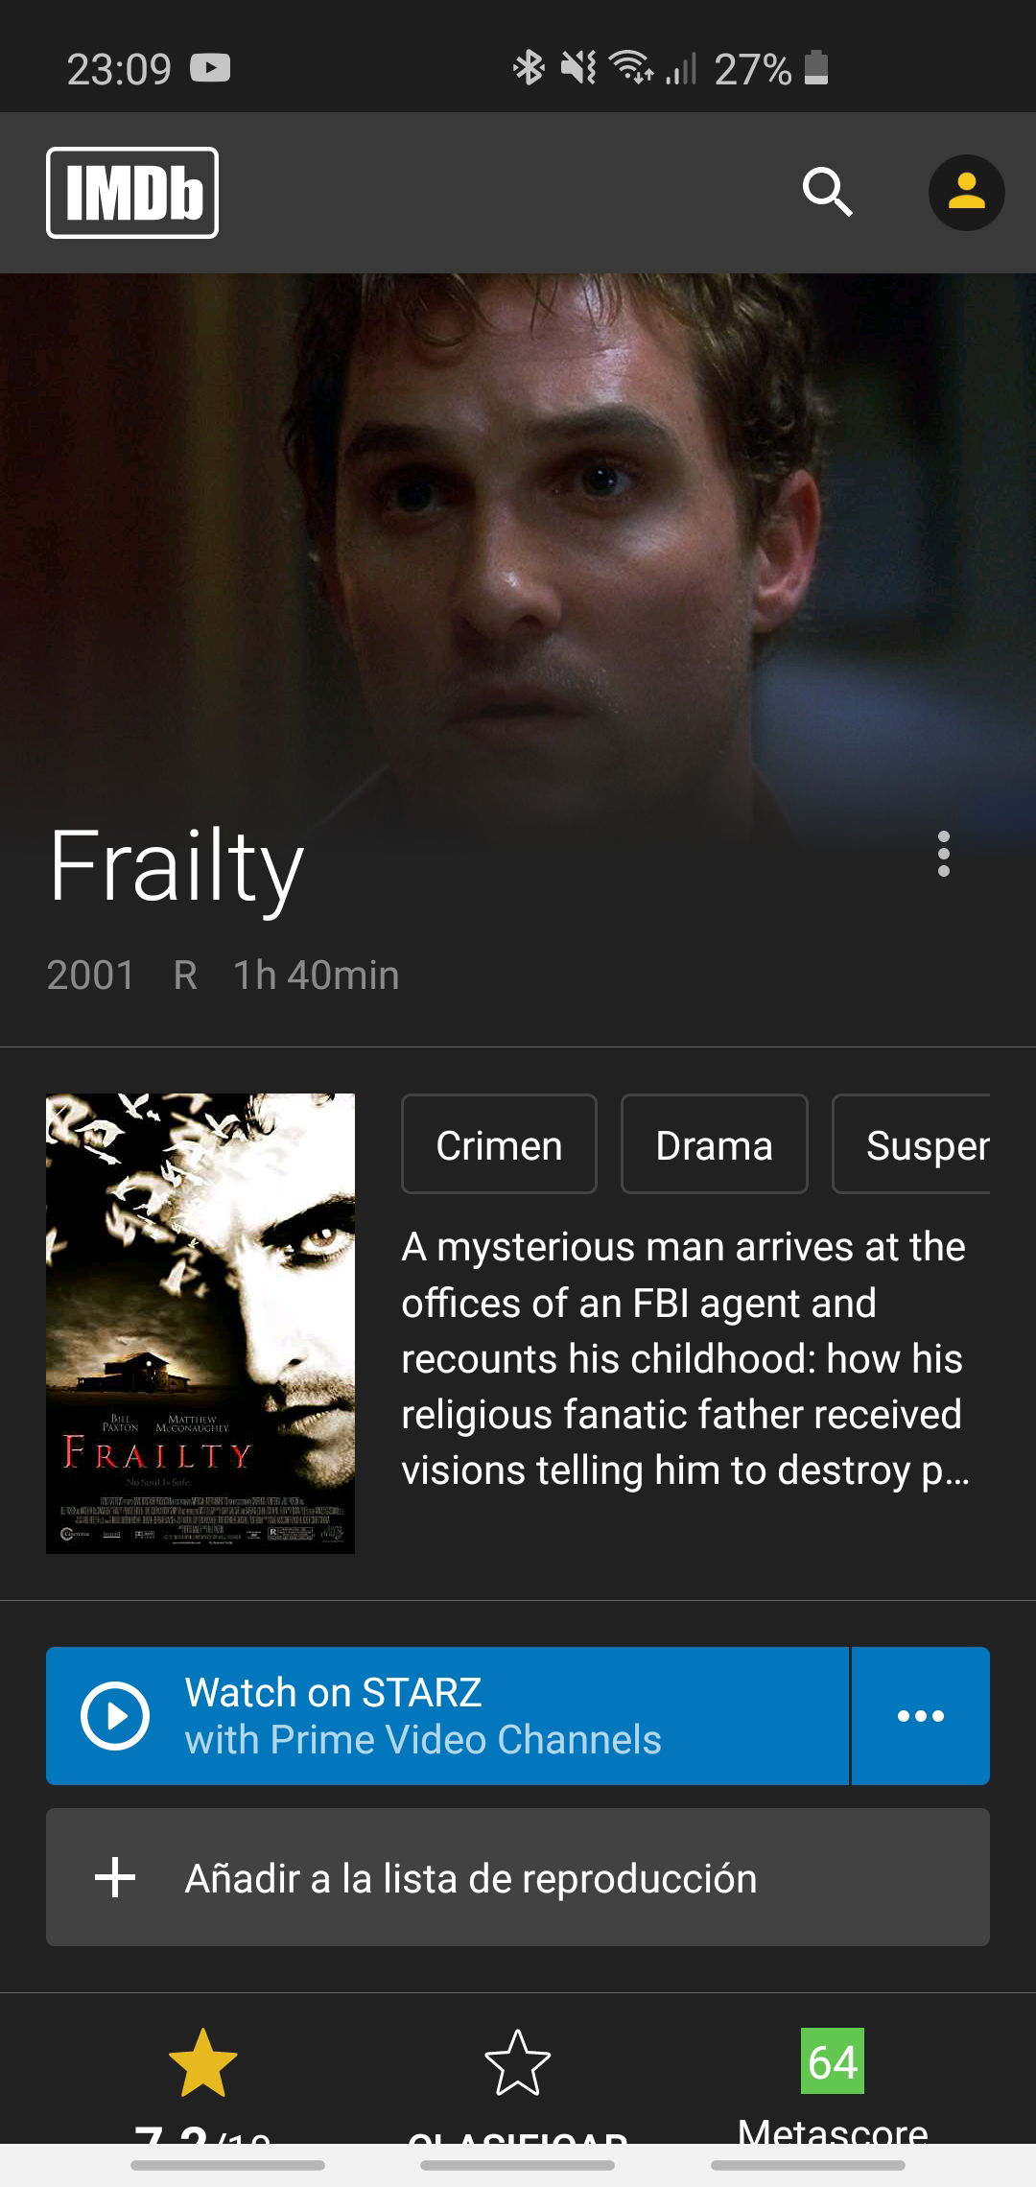This screenshot has width=1036, height=2187.
Task: Select the Suspense genre chip
Action: (x=911, y=1144)
